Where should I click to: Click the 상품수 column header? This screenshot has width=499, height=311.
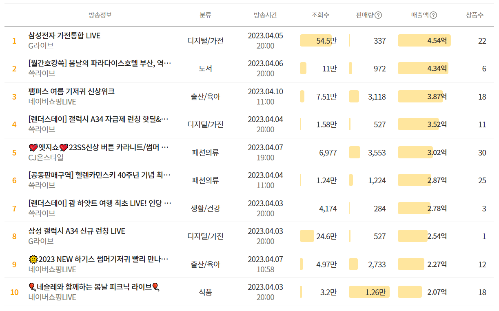[475, 15]
